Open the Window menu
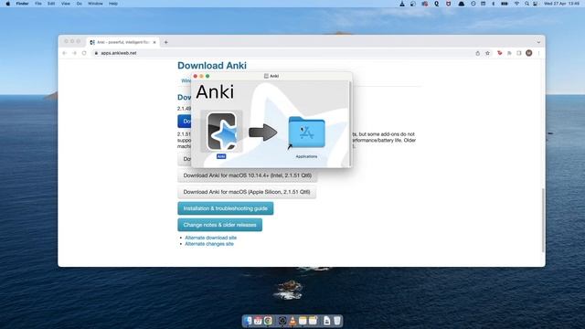 click(95, 4)
